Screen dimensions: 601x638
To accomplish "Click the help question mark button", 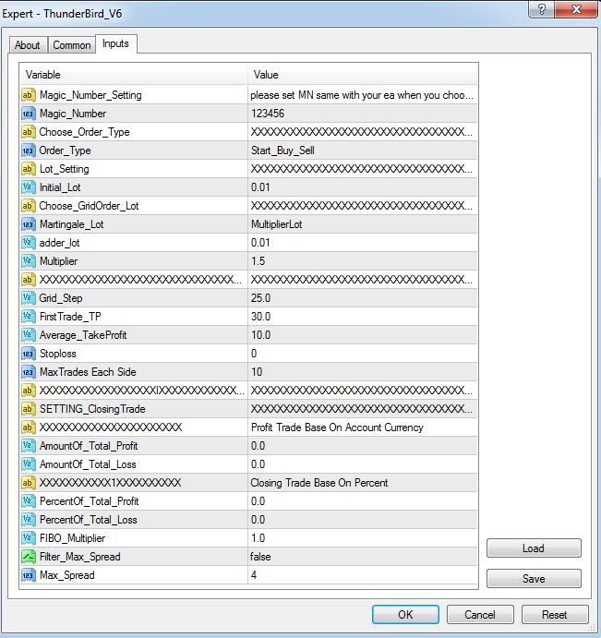I will pyautogui.click(x=542, y=9).
